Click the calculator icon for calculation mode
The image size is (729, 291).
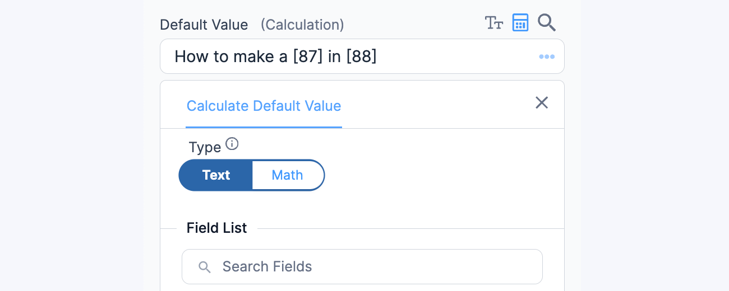pos(520,23)
